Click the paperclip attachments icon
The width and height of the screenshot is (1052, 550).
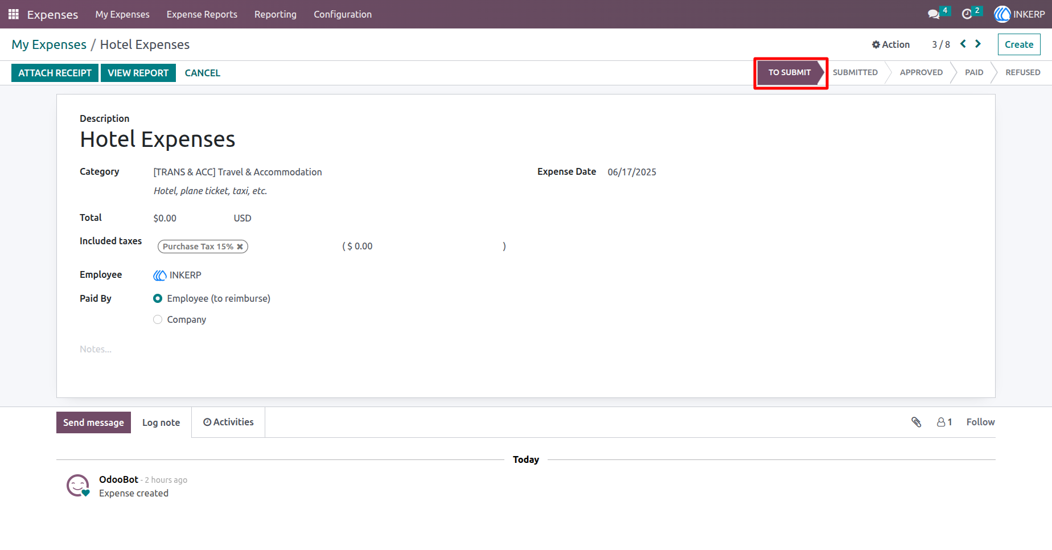pyautogui.click(x=916, y=422)
